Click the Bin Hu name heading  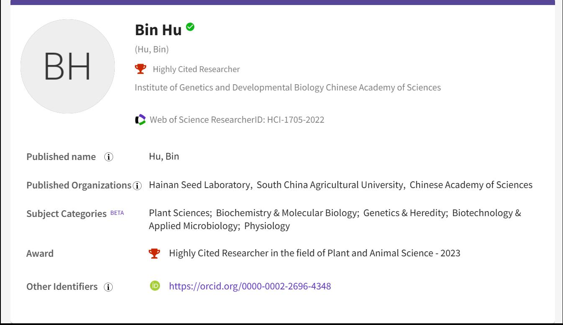click(x=158, y=30)
